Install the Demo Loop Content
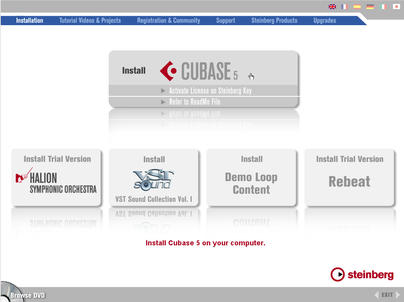This screenshot has height=302, width=404. click(x=252, y=177)
